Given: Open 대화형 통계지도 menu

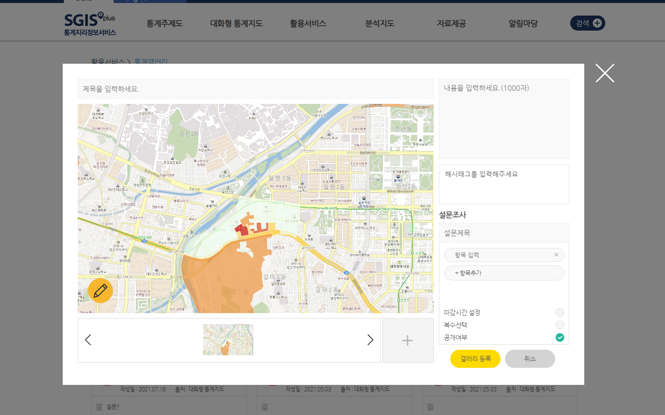Looking at the screenshot, I should coord(236,23).
